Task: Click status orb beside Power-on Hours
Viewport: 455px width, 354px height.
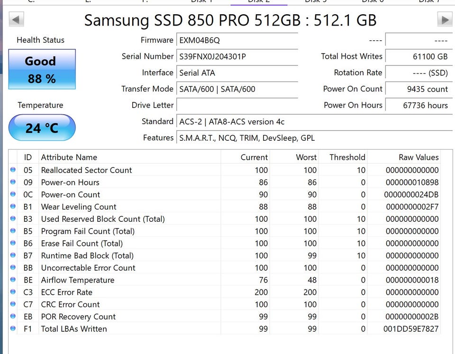Action: pos(13,182)
